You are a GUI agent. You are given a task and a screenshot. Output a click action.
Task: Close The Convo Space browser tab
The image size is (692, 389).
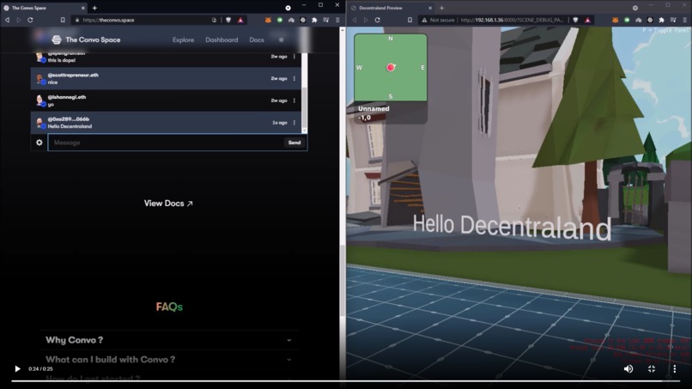click(82, 8)
